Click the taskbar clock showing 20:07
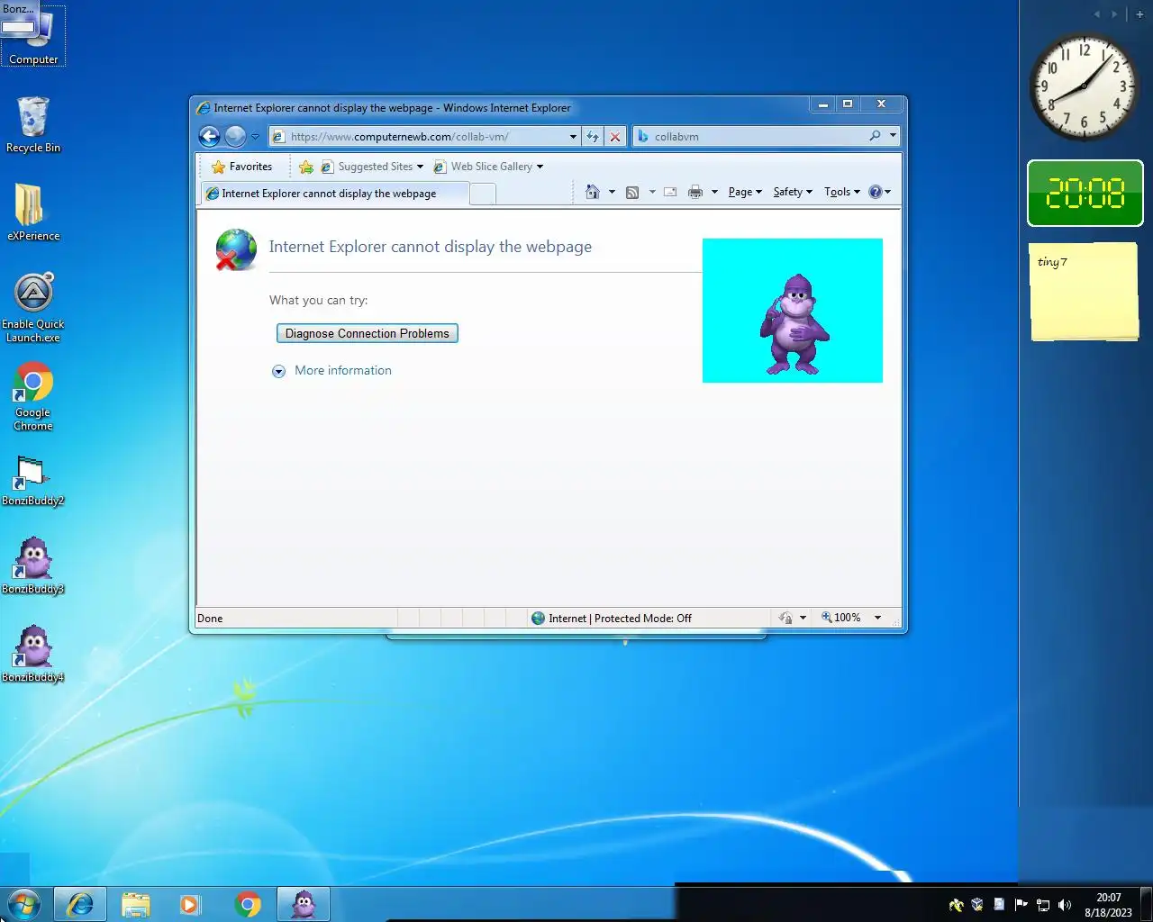1153x922 pixels. pos(1108,904)
